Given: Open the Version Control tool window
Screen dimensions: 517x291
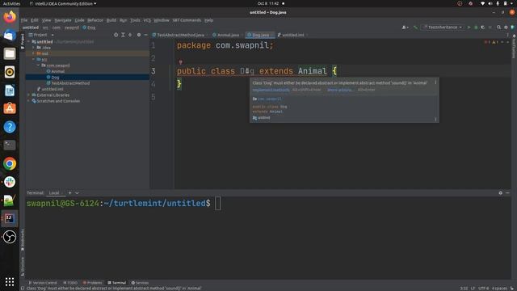Looking at the screenshot, I should point(43,283).
